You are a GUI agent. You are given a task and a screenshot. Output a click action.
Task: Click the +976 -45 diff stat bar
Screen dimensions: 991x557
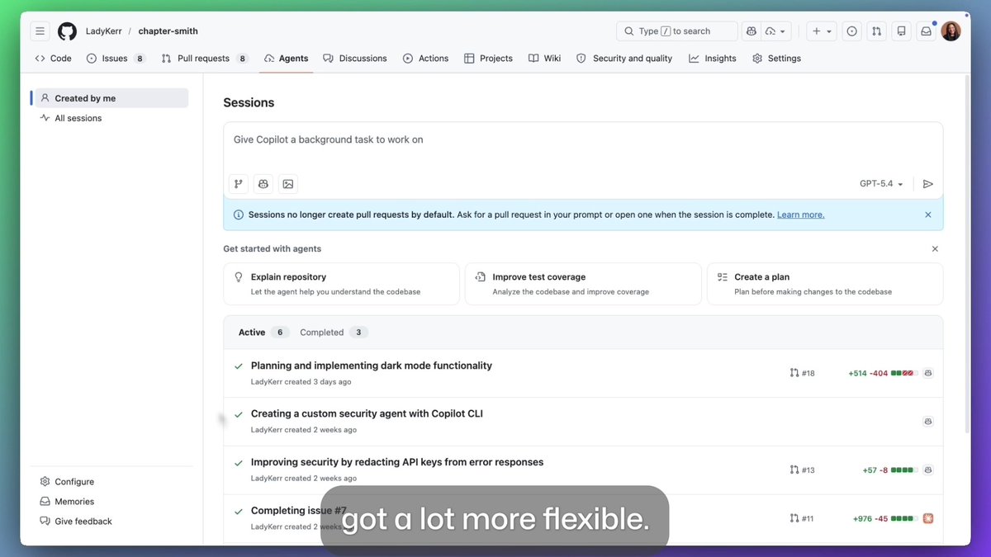(885, 518)
